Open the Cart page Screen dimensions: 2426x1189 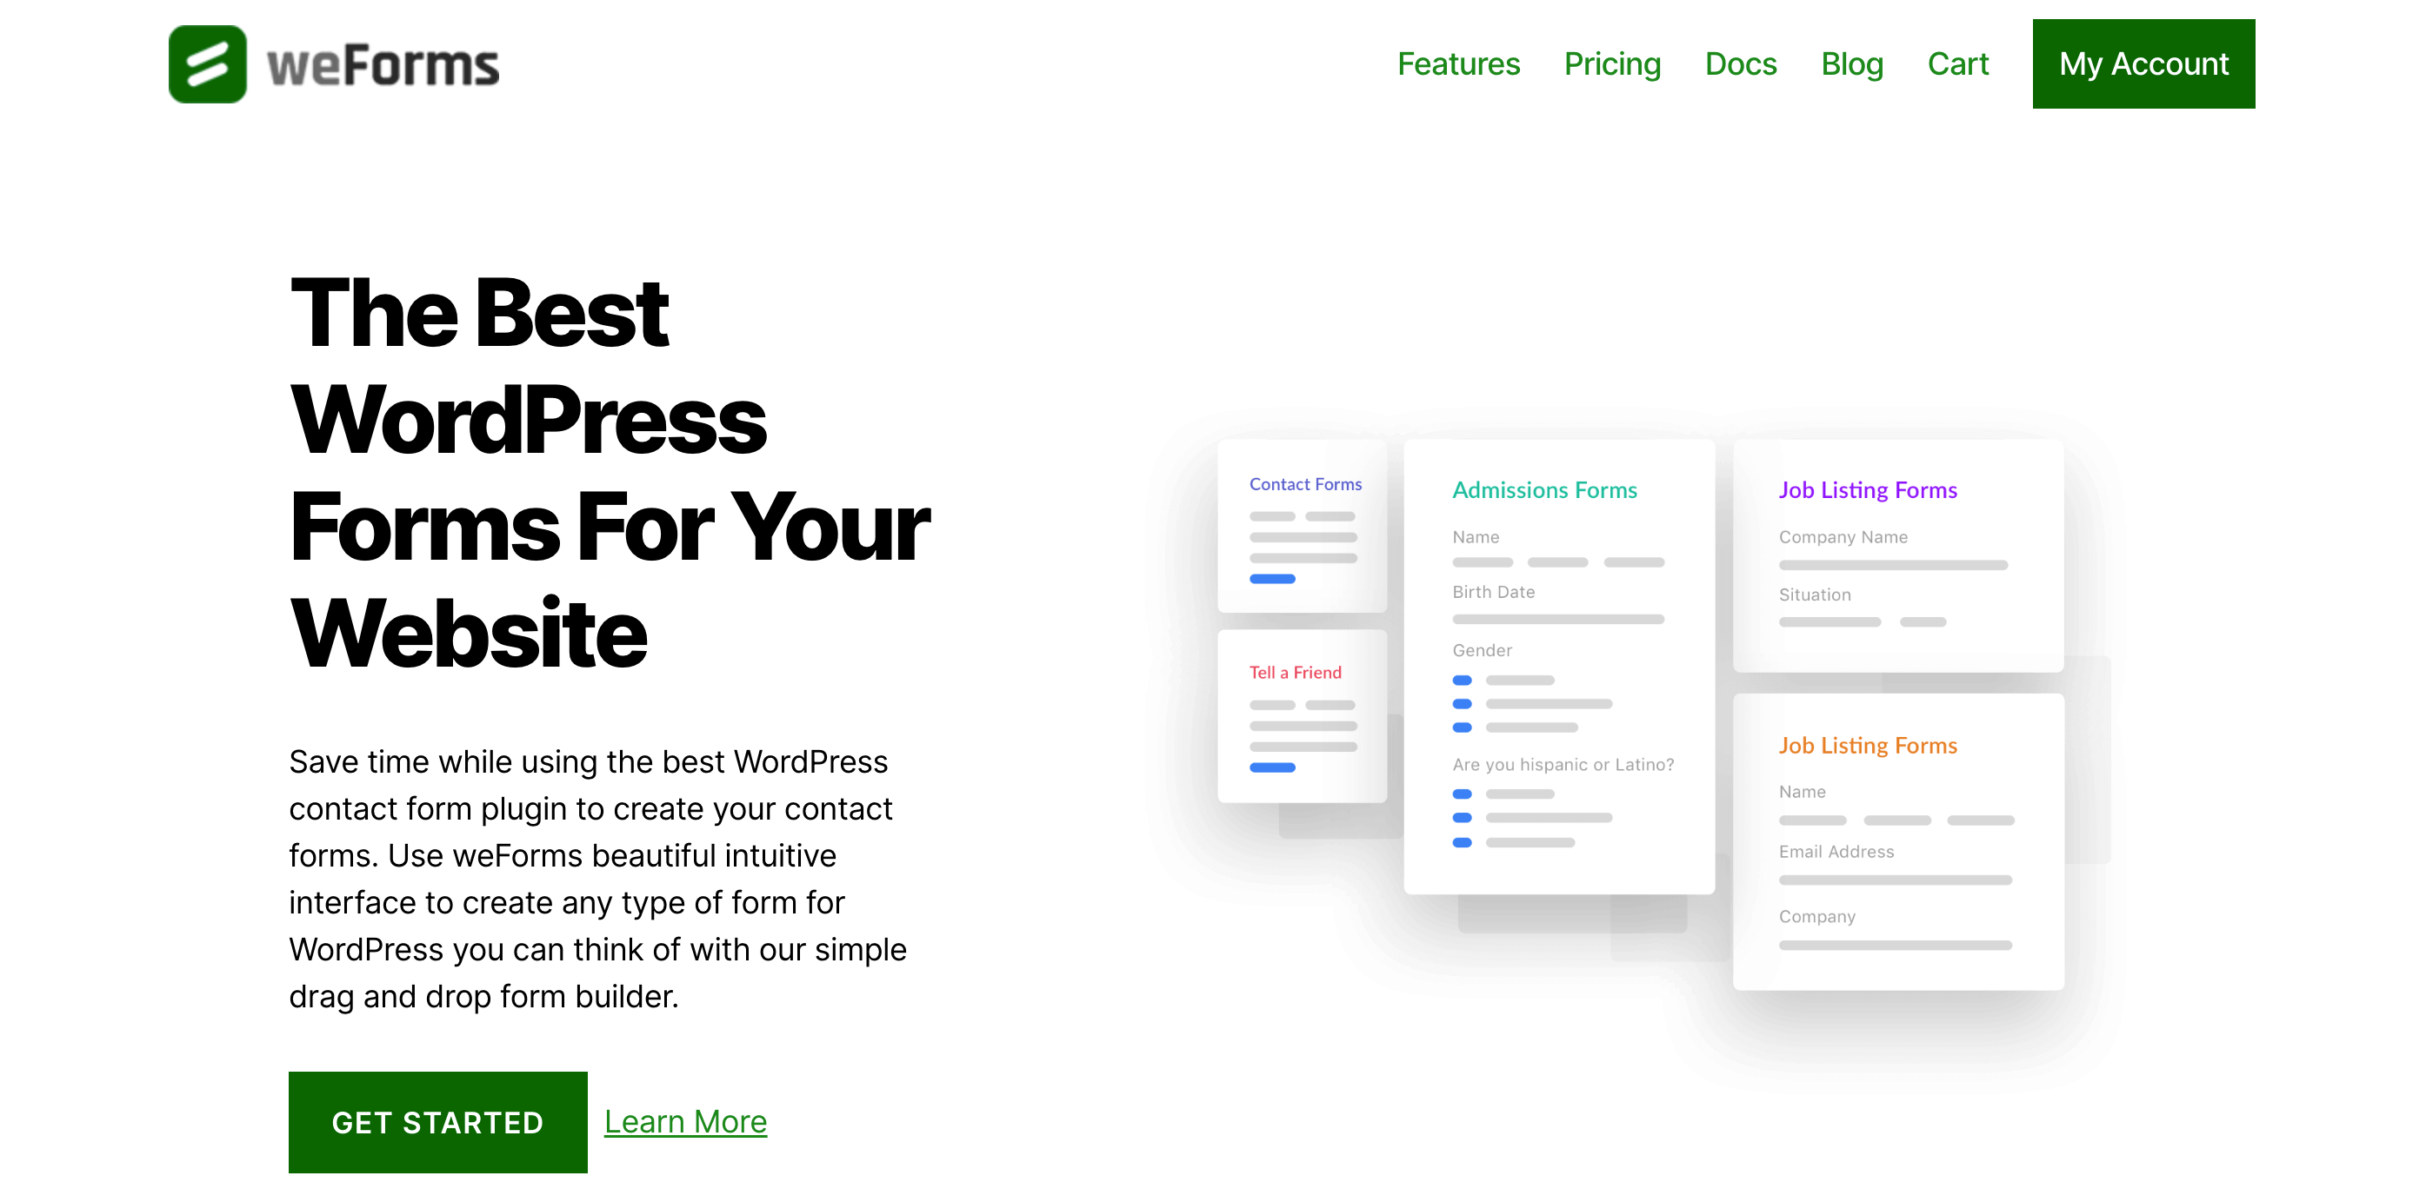[1957, 63]
